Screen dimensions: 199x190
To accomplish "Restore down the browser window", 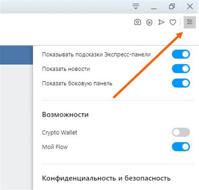I will click(172, 6).
